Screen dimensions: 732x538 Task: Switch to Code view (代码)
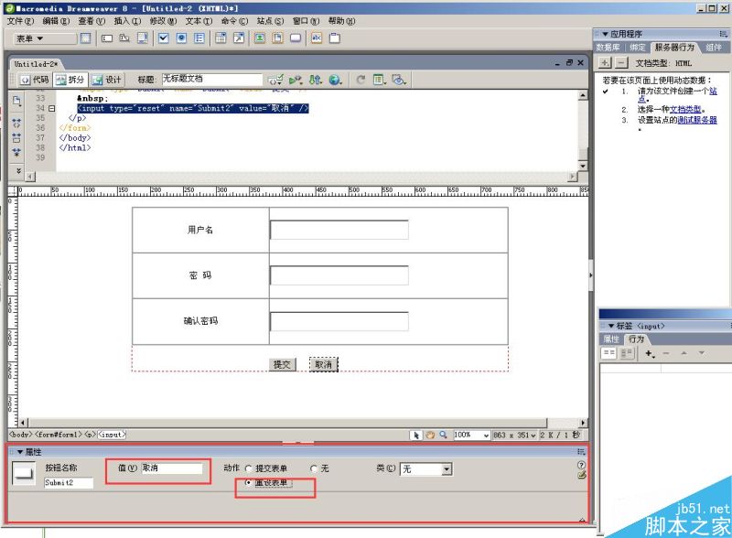pos(35,80)
